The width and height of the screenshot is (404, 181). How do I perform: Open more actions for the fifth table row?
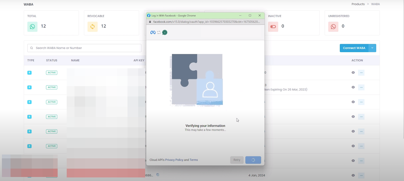(361, 131)
